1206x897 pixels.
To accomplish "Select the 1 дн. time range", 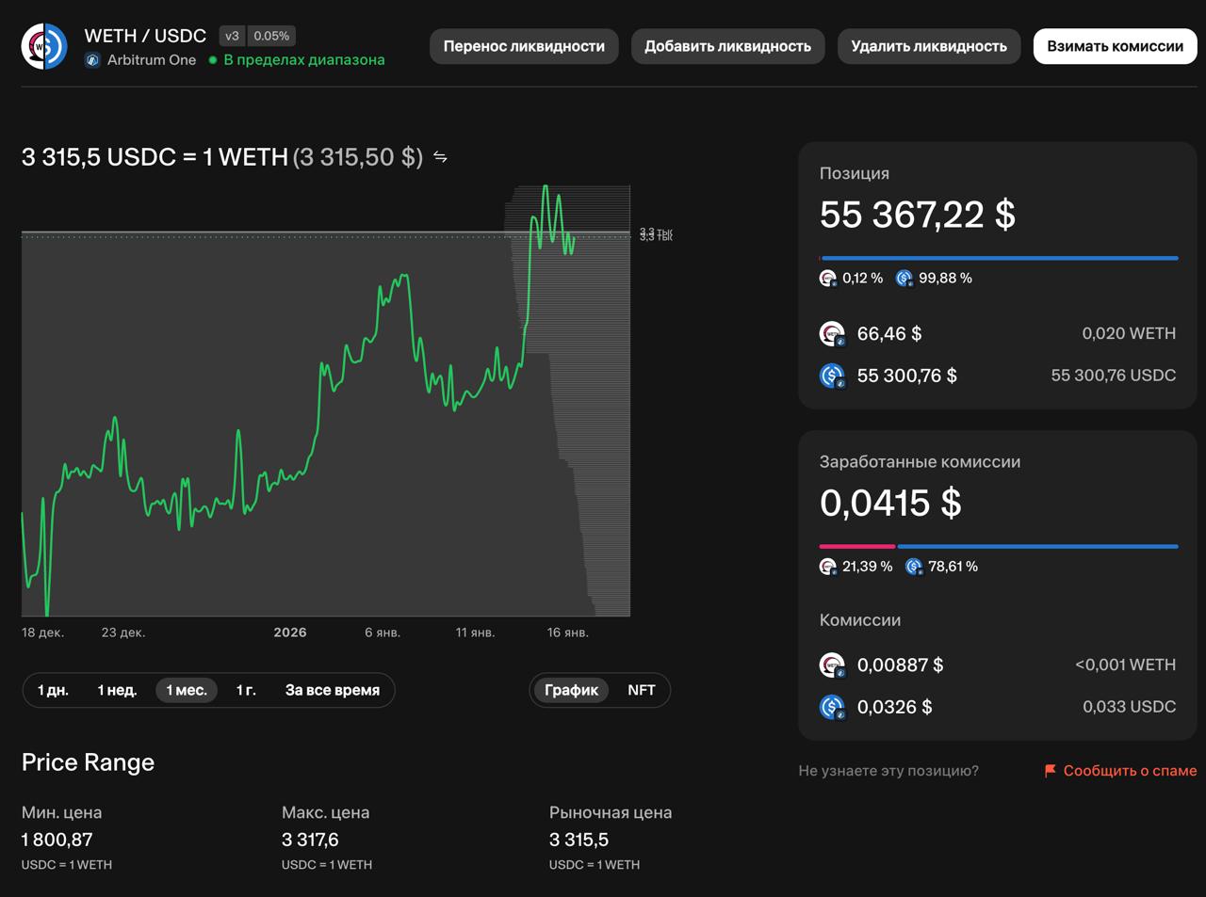I will pyautogui.click(x=53, y=690).
